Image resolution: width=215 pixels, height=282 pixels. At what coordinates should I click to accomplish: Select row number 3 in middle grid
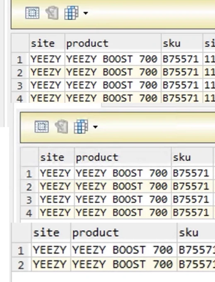29,199
